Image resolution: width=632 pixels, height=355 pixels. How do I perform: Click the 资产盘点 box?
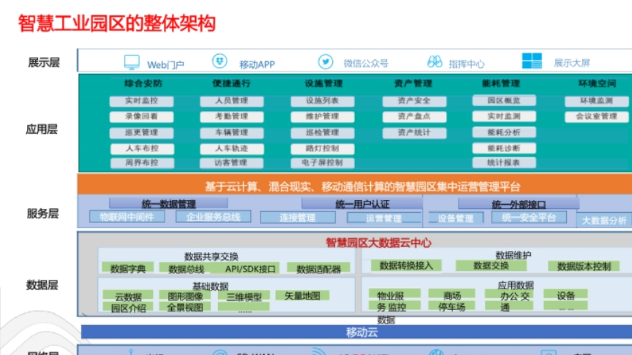(x=414, y=117)
